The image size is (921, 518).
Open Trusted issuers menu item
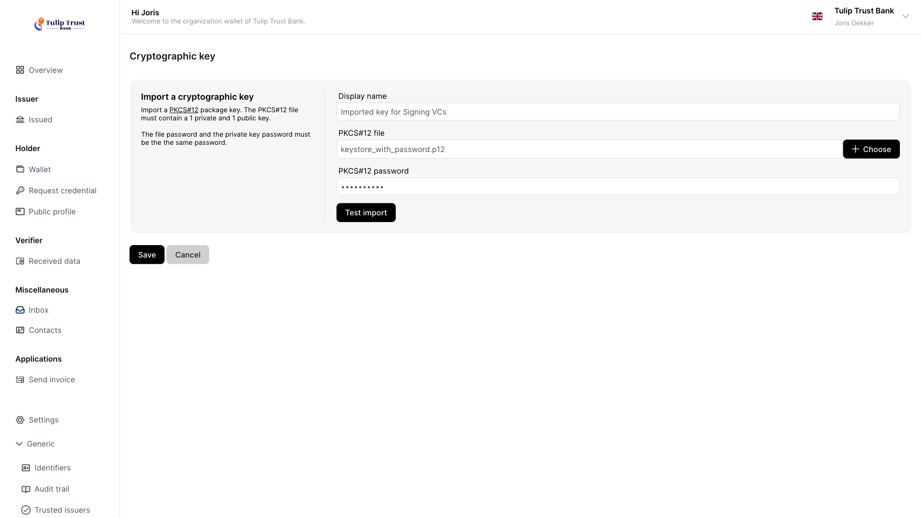pos(62,510)
